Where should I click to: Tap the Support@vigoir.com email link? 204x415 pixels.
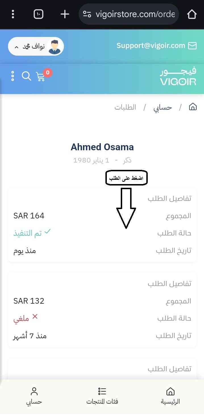coord(151,45)
